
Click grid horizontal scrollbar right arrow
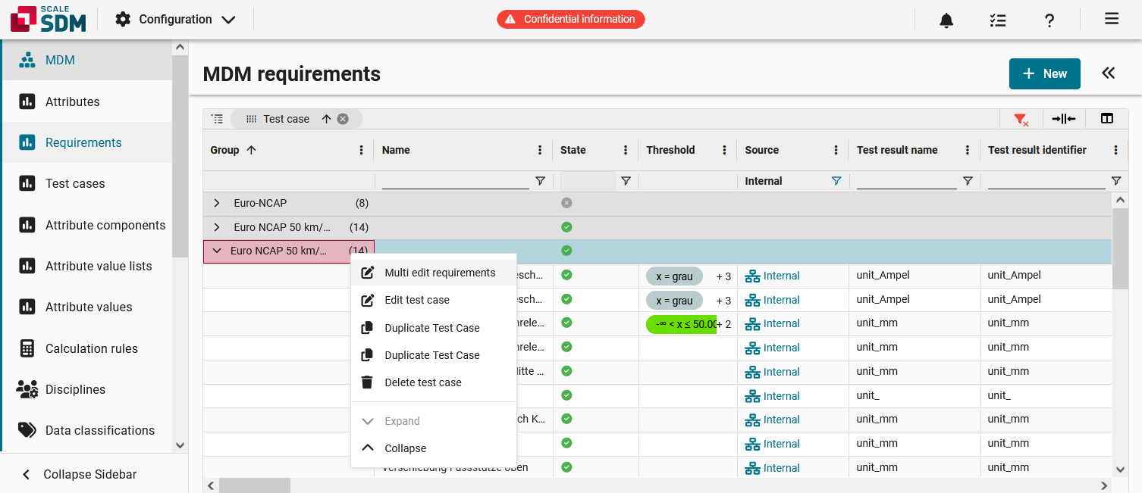[1104, 485]
